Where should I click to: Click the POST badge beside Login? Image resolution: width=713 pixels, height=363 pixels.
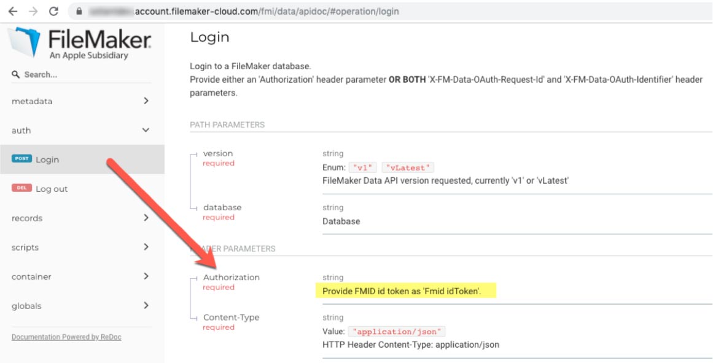pyautogui.click(x=22, y=159)
